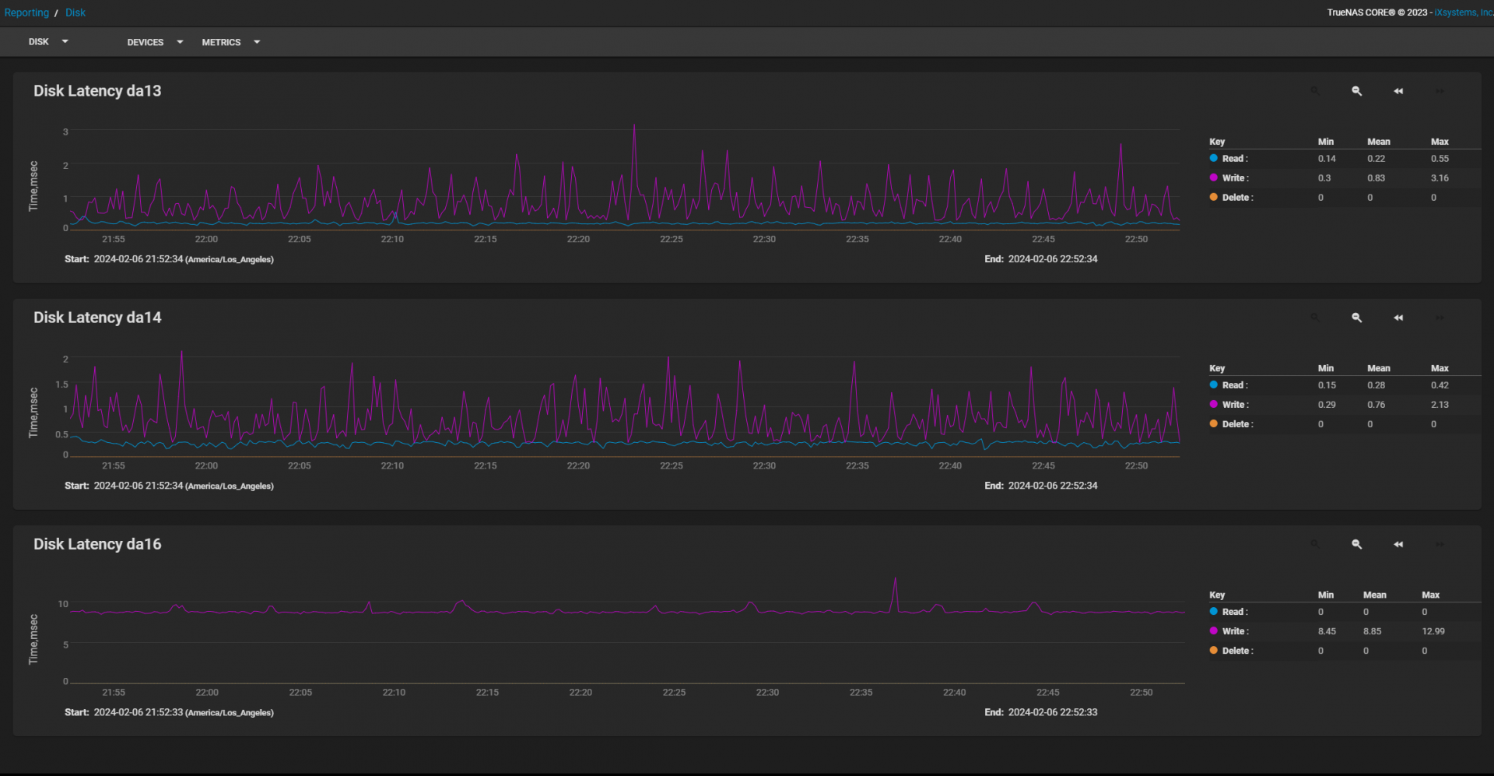Click the Min column header in da16 legend
The width and height of the screenshot is (1494, 776).
coord(1325,595)
